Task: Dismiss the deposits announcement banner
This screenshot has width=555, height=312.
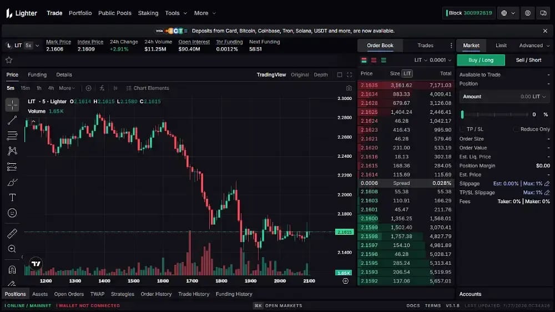Action: [x=545, y=31]
